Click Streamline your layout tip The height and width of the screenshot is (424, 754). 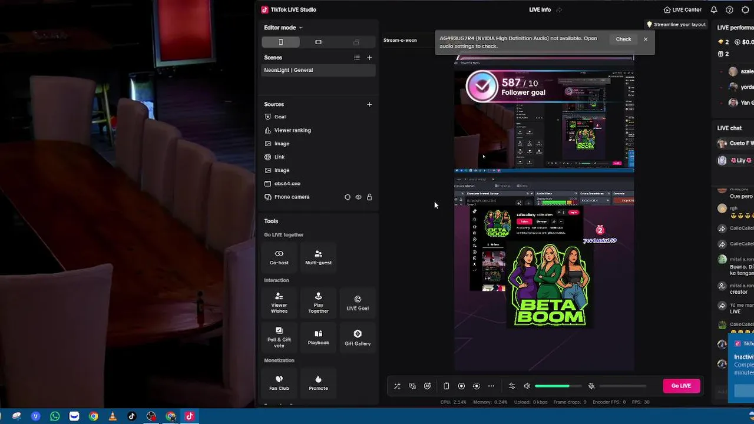point(676,25)
